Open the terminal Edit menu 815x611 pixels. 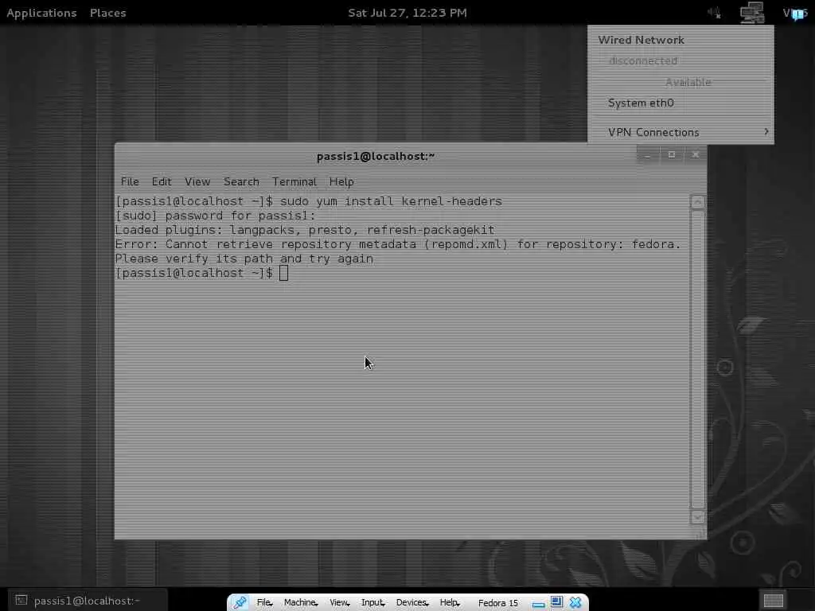tap(161, 181)
